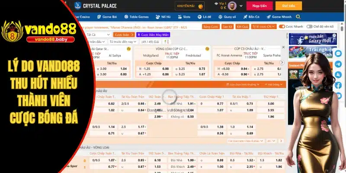Open the Nổ Hũ menu

(163, 17)
